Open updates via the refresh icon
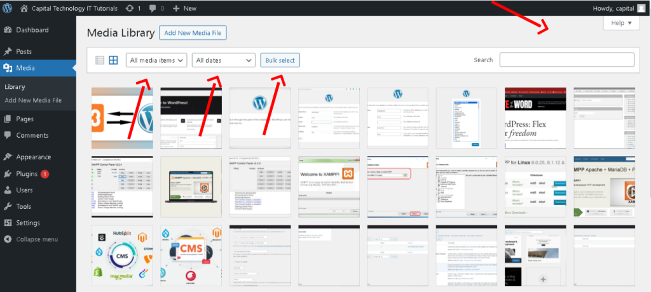 (130, 8)
